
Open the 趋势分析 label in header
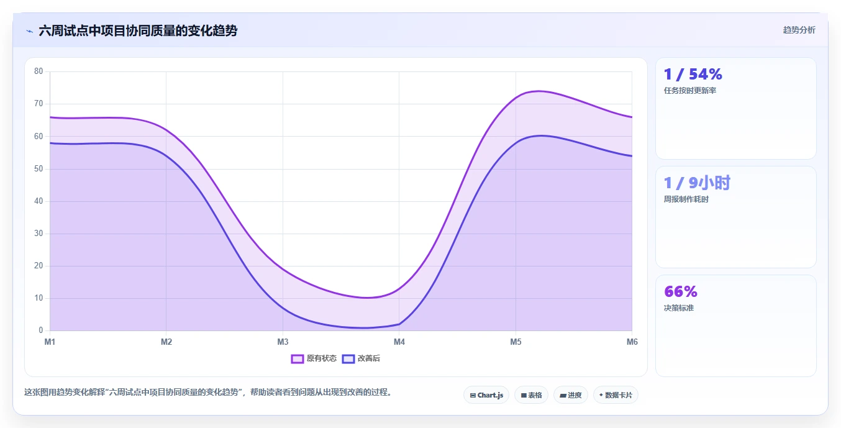(799, 30)
